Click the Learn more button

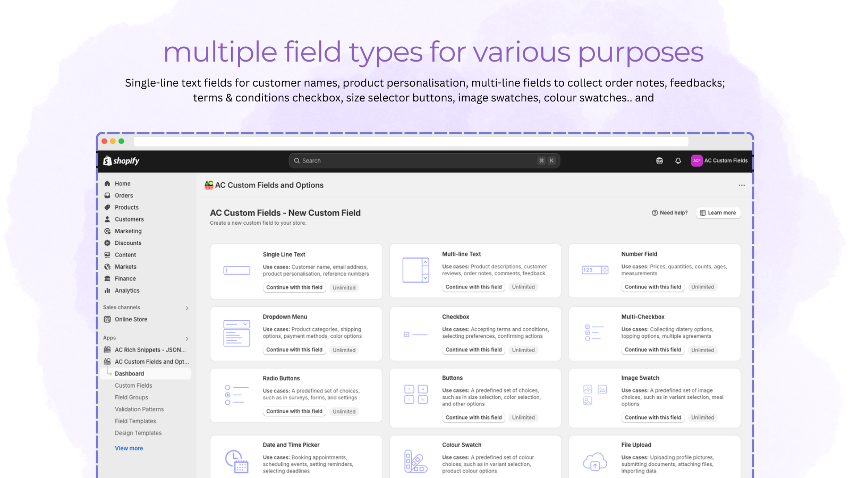718,213
